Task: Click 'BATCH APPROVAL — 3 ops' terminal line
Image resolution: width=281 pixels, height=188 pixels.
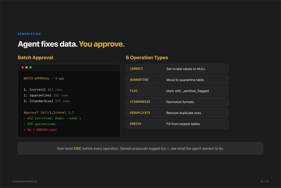Action: tap(44, 78)
